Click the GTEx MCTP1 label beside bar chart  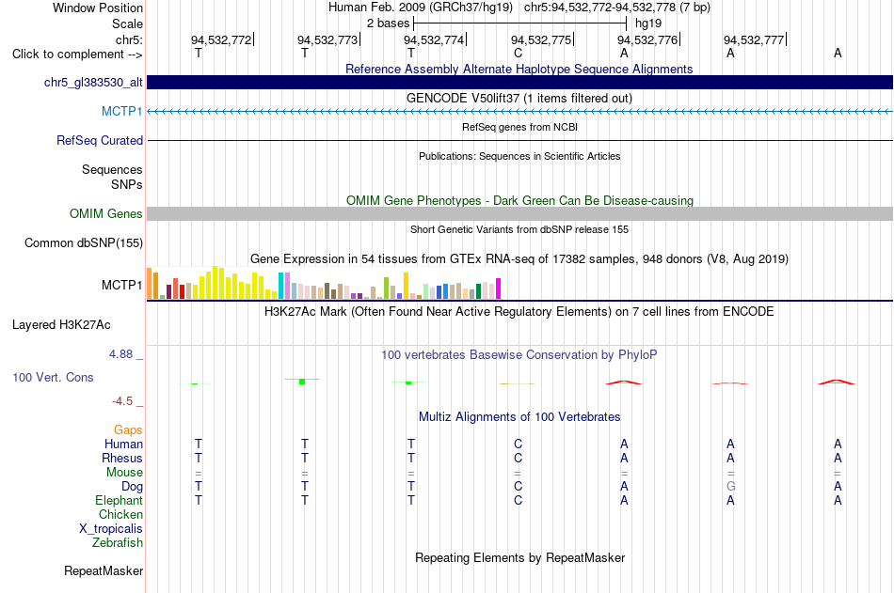(121, 285)
